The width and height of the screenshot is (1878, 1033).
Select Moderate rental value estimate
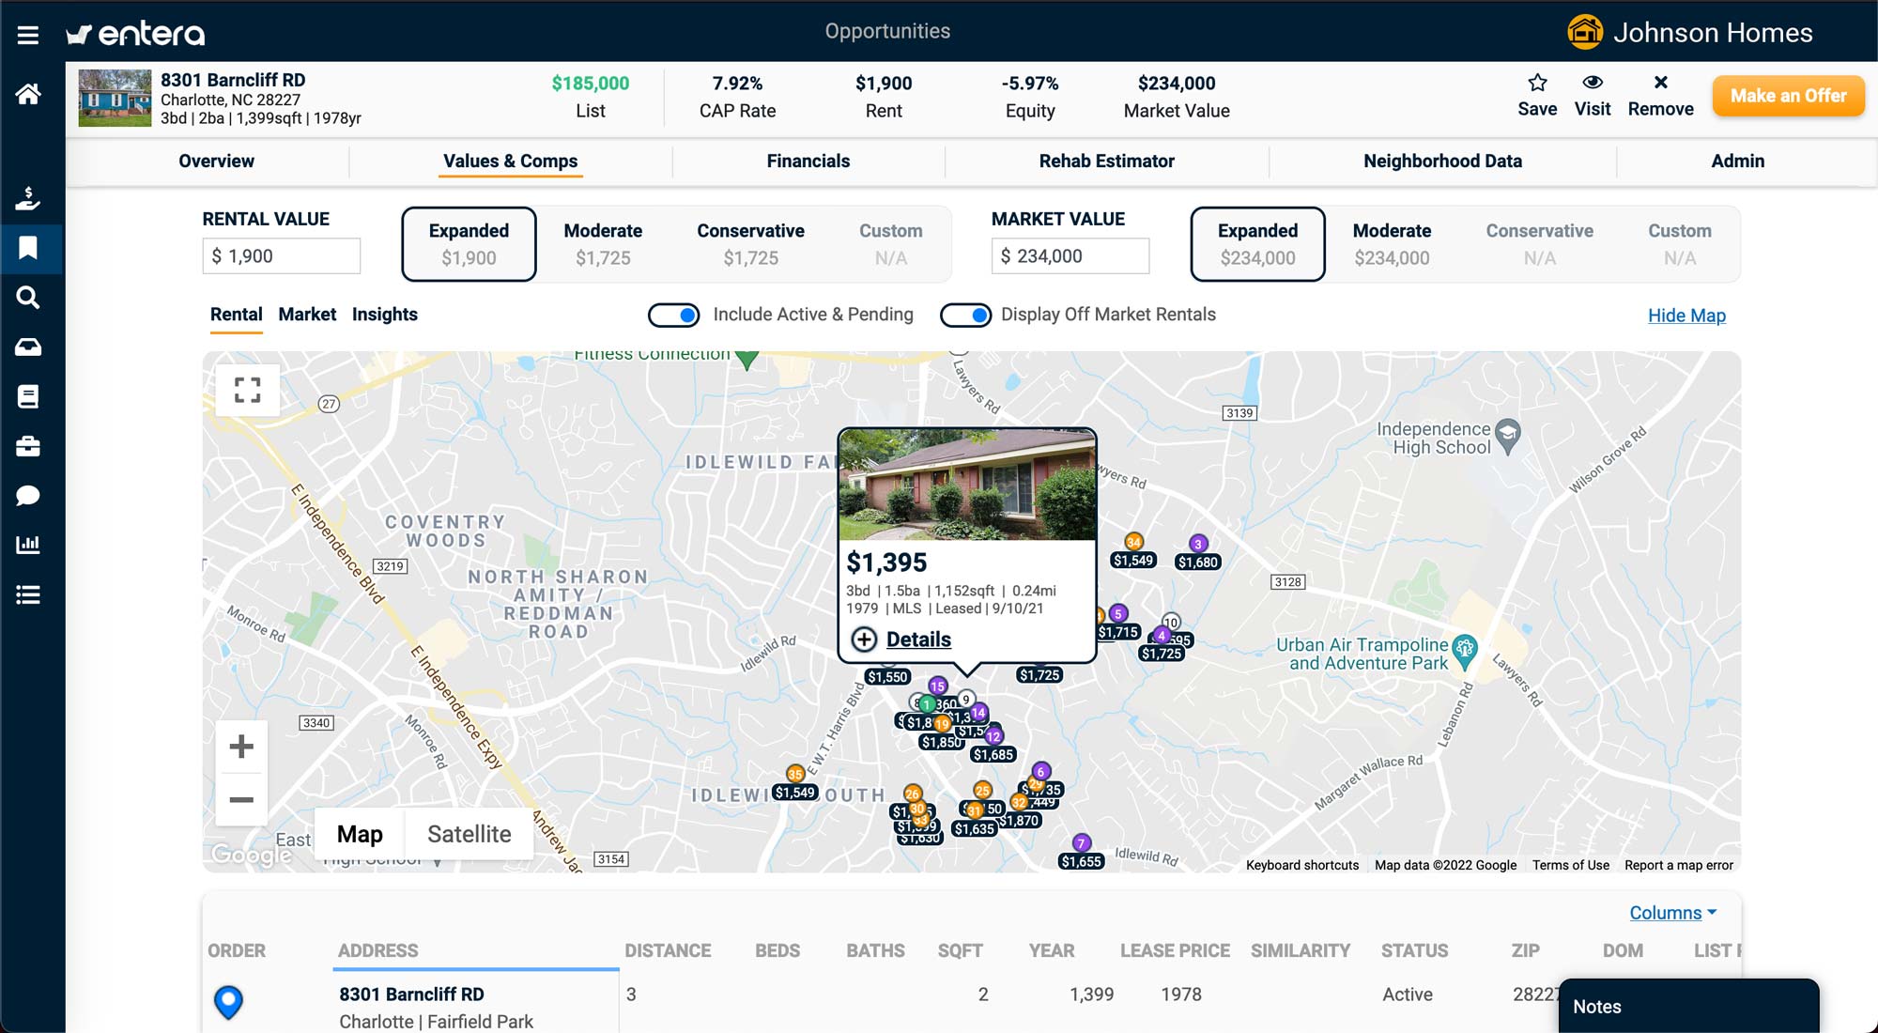coord(604,243)
